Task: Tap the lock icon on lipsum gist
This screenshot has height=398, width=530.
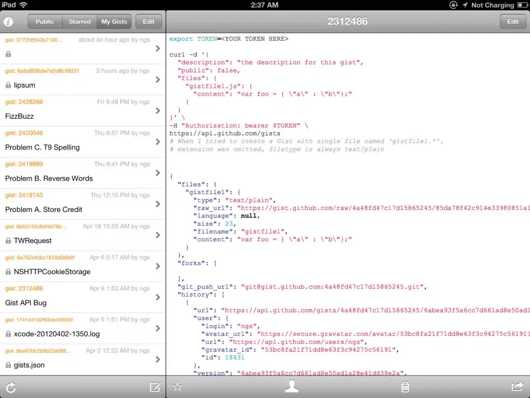Action: click(x=8, y=85)
